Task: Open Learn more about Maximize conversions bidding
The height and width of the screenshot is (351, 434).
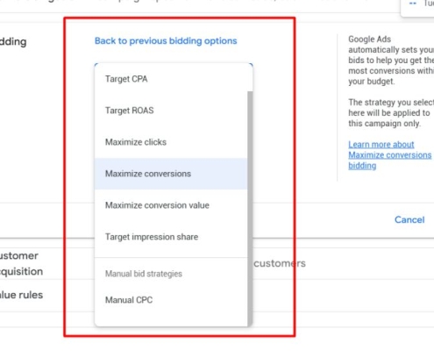Action: [x=389, y=155]
